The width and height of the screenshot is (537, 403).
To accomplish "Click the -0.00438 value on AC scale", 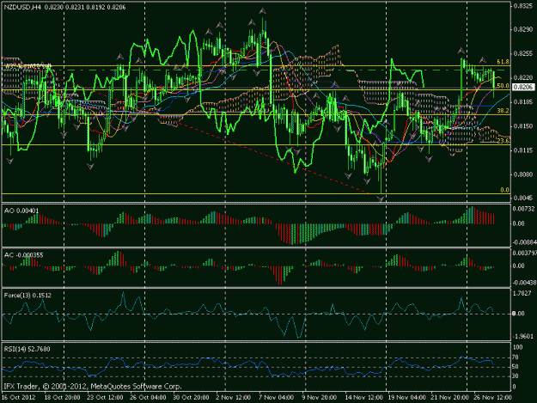I will pyautogui.click(x=525, y=283).
